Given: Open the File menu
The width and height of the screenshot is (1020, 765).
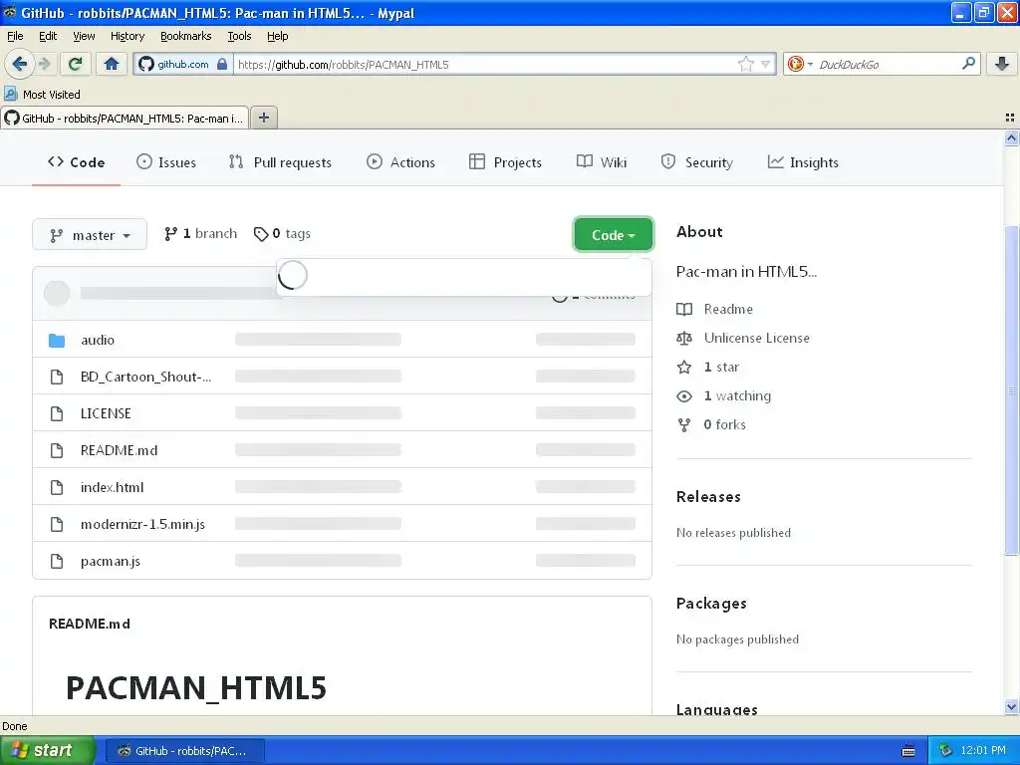Looking at the screenshot, I should tap(15, 36).
